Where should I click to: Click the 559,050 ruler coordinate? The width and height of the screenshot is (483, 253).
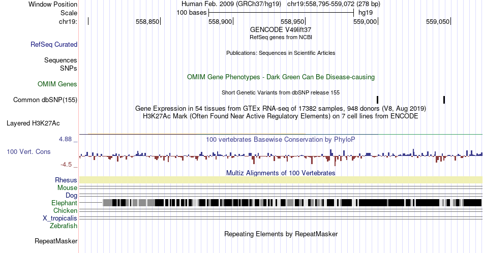click(438, 21)
